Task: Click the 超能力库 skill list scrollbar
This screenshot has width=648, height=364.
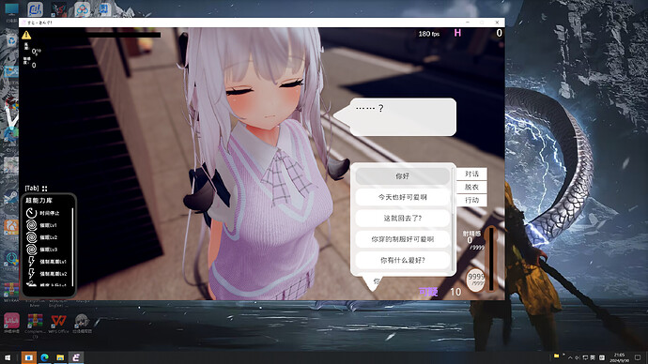Action: tap(72, 247)
